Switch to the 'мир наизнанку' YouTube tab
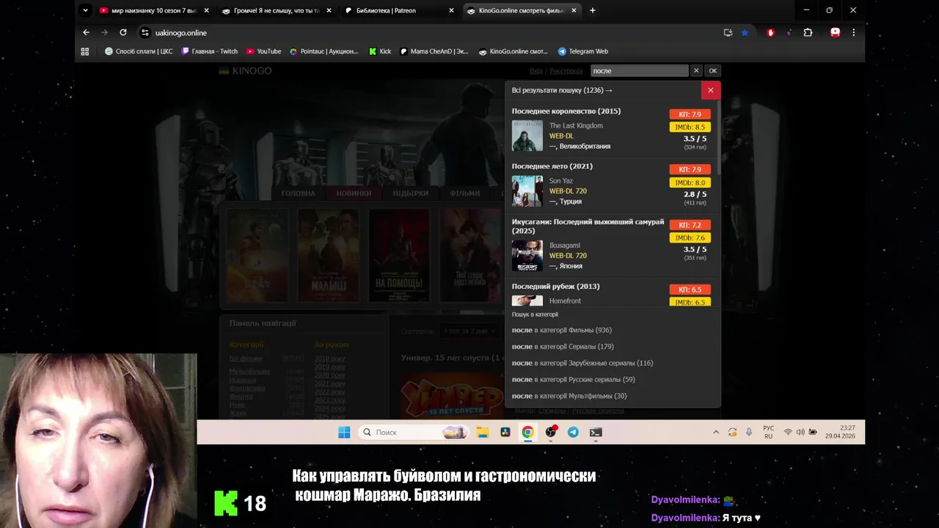The image size is (939, 528). coord(154,10)
